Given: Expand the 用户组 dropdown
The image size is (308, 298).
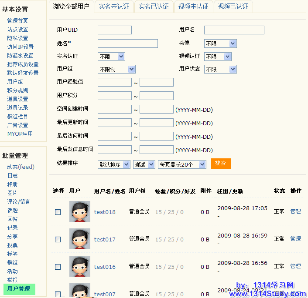Looking at the screenshot, I should [116, 69].
